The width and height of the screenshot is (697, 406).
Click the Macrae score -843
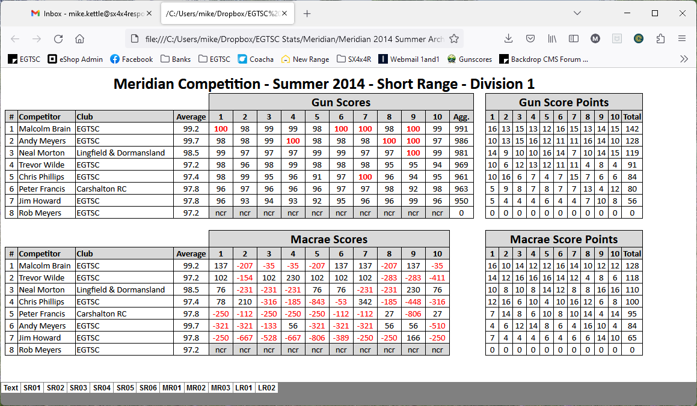pyautogui.click(x=317, y=301)
